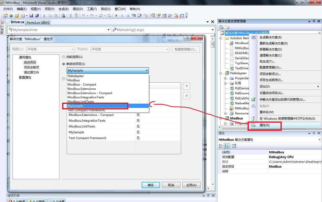Select MySample in the dropdown list

(x=108, y=106)
